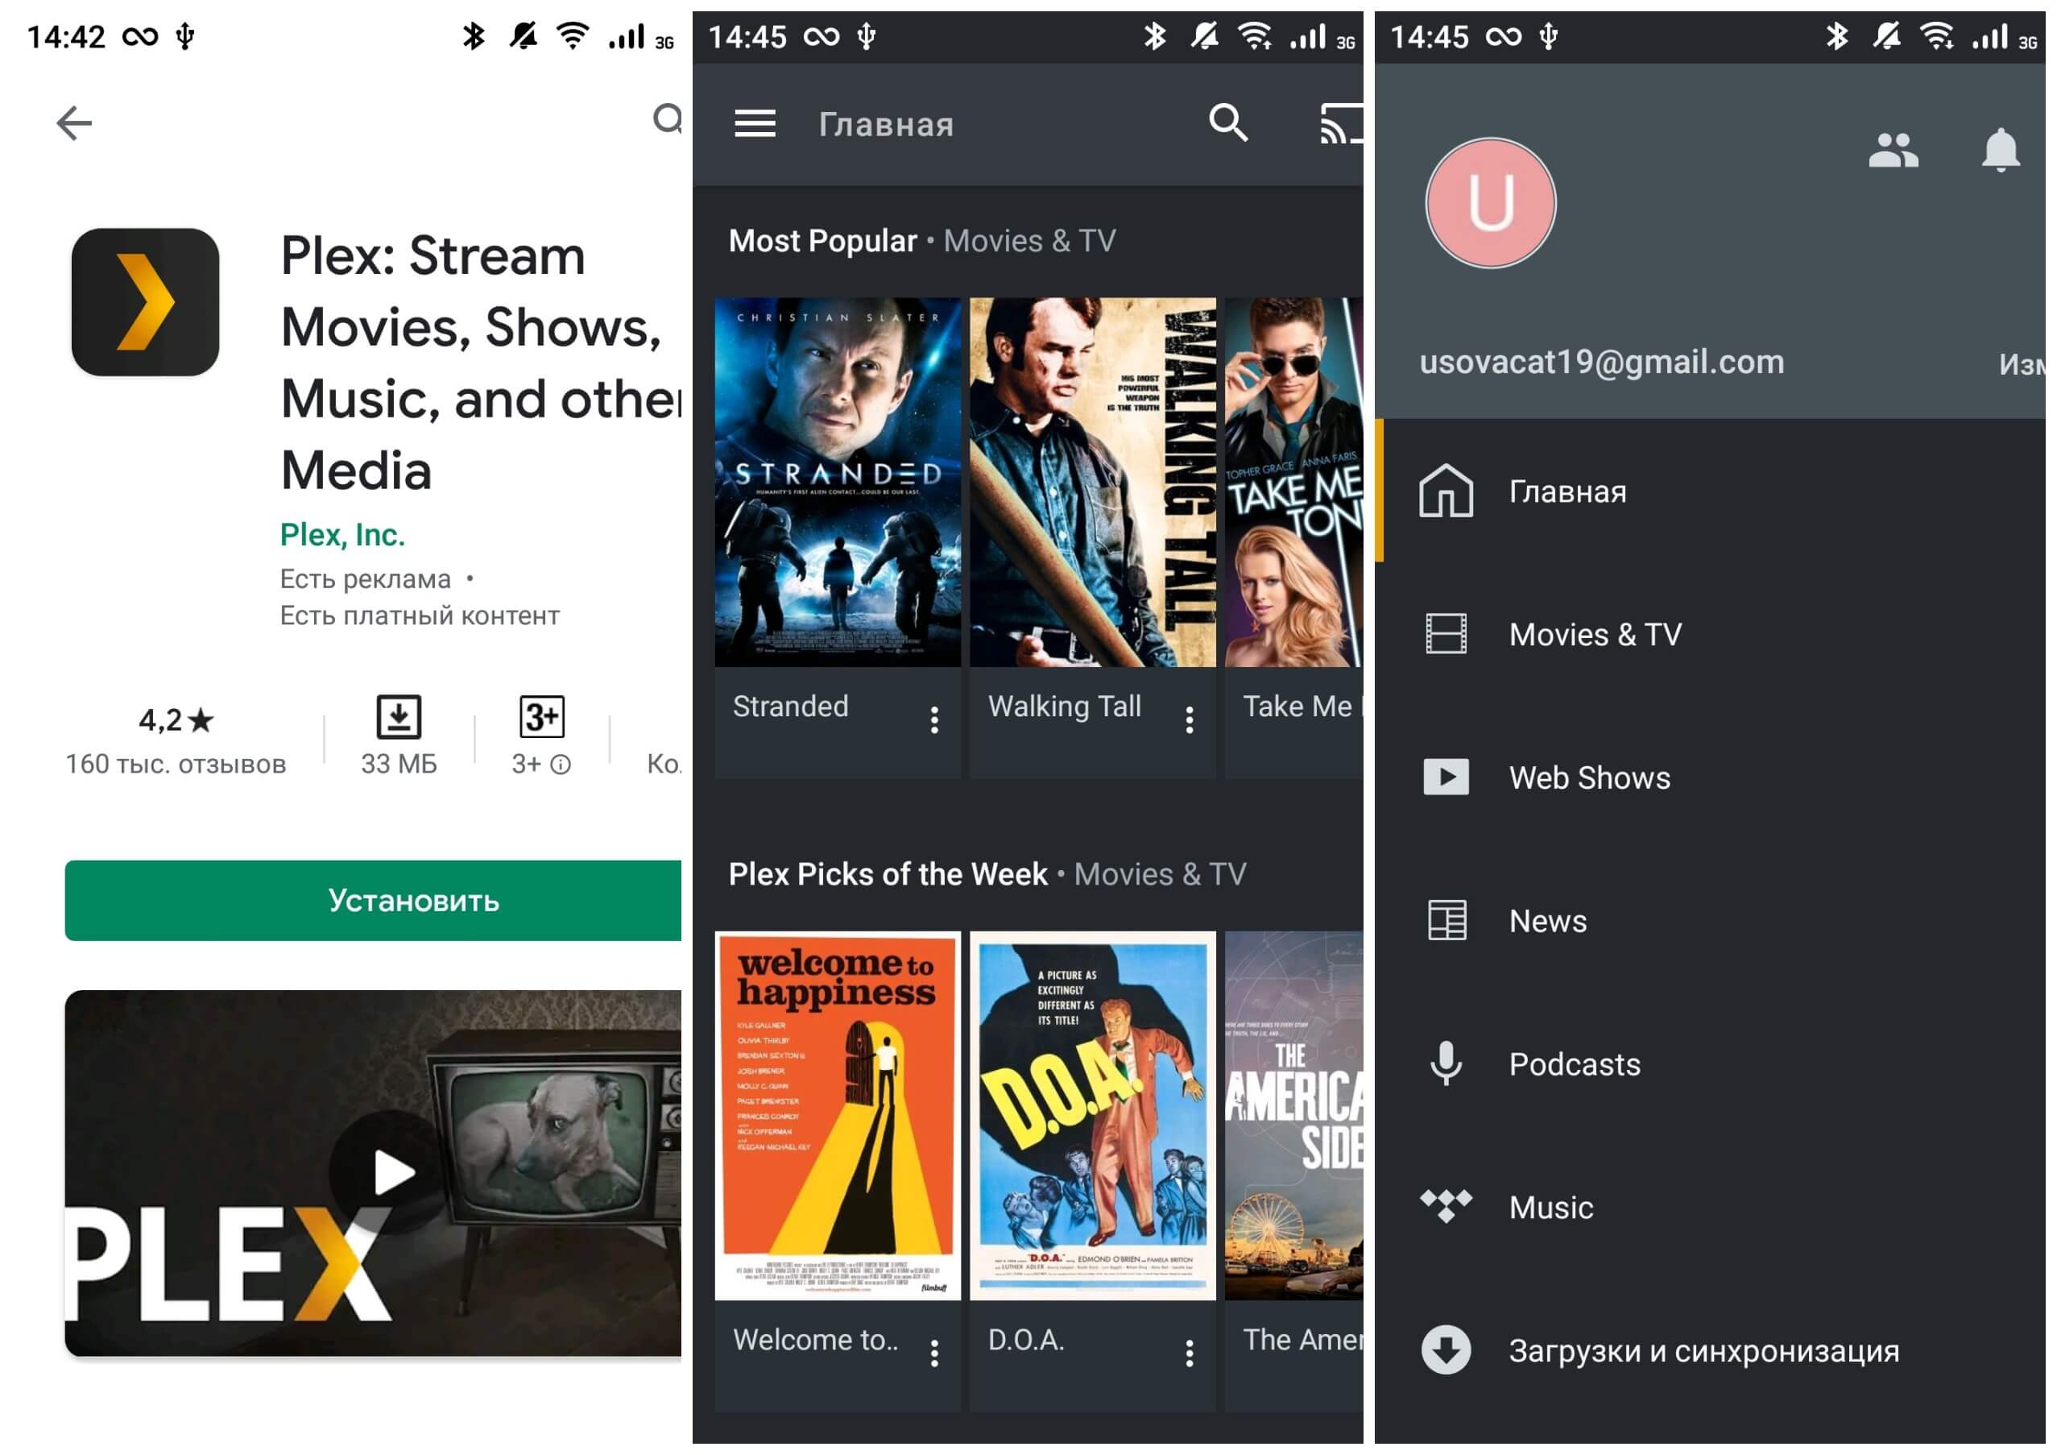Tap the microphone Podcasts icon
The width and height of the screenshot is (2057, 1455).
[x=1446, y=1063]
